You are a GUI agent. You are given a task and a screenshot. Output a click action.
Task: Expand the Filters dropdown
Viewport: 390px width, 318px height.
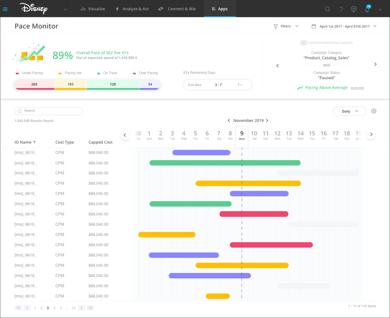tap(286, 26)
